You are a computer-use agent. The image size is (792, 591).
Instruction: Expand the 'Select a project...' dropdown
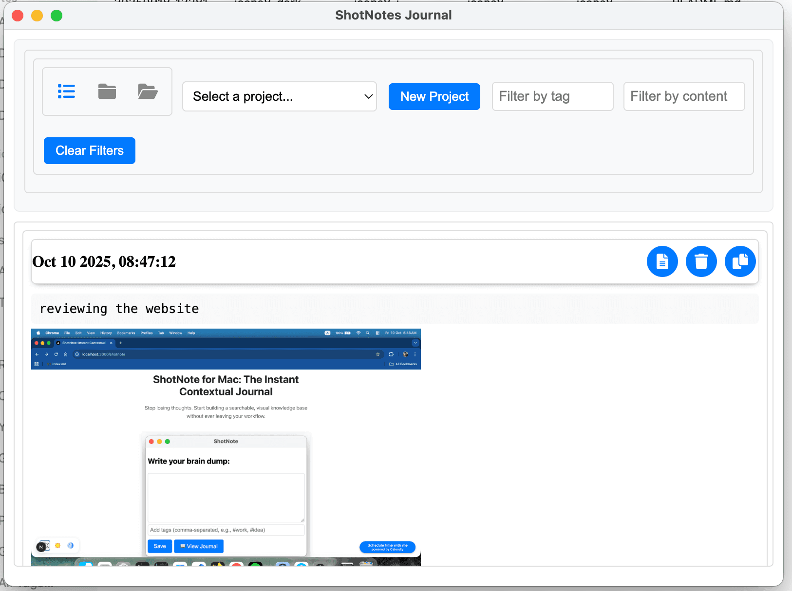[280, 96]
